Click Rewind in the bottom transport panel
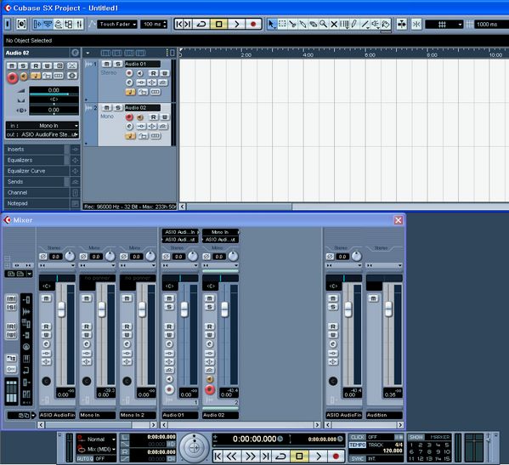The image size is (509, 465). click(x=232, y=456)
